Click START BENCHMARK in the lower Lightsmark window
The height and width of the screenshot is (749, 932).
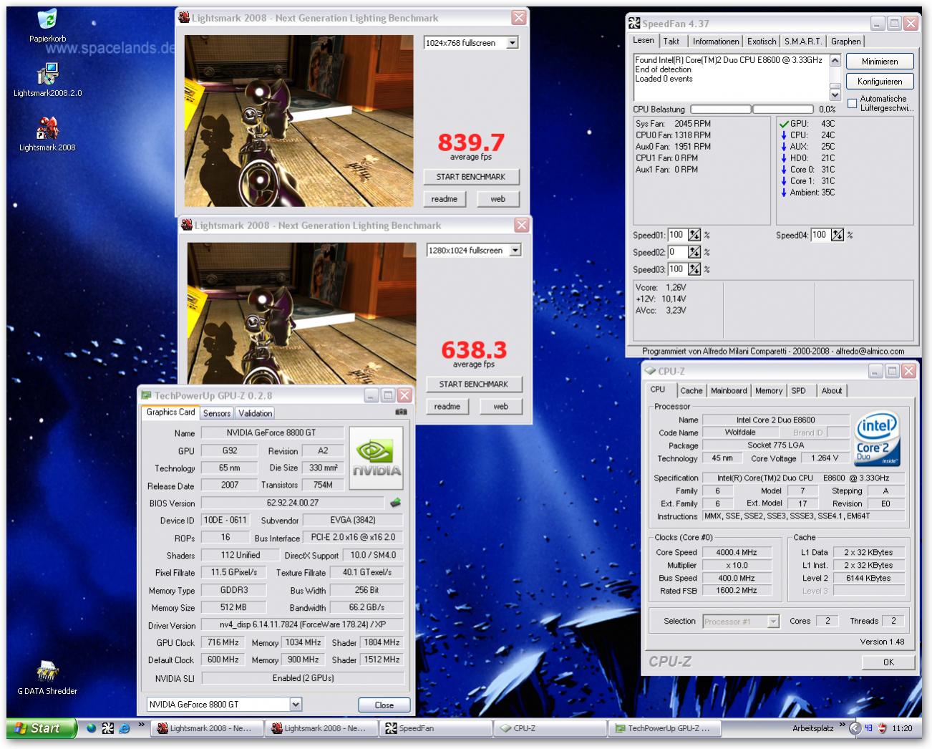click(x=474, y=385)
